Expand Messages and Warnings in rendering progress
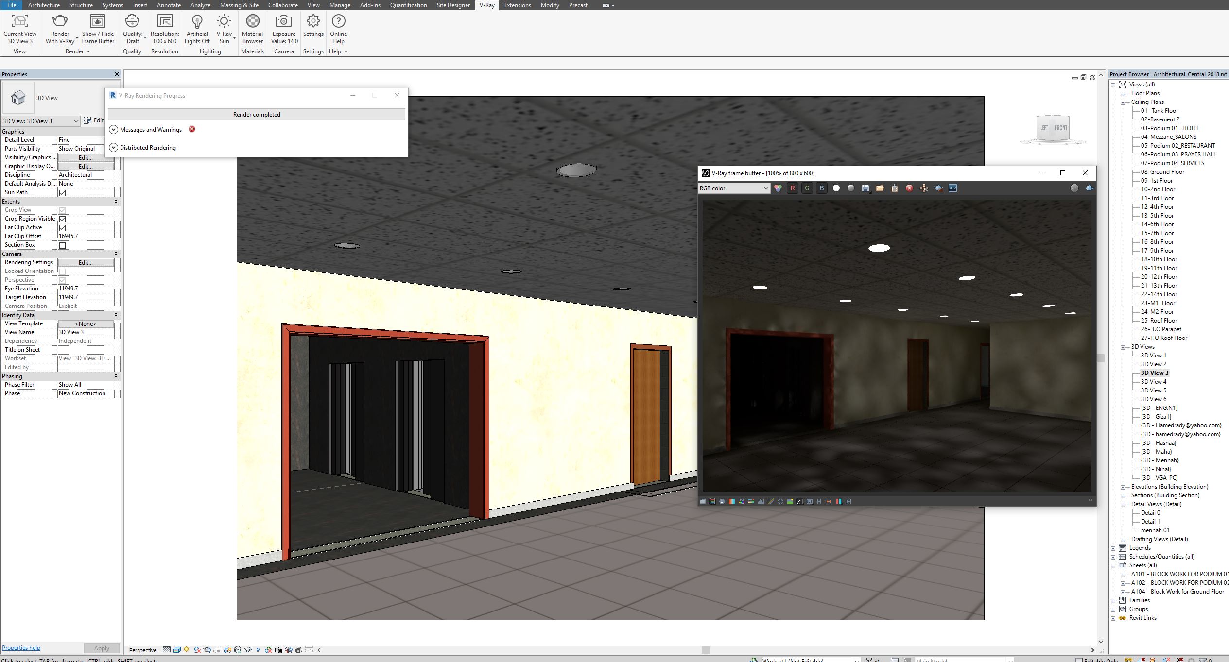 (x=113, y=129)
